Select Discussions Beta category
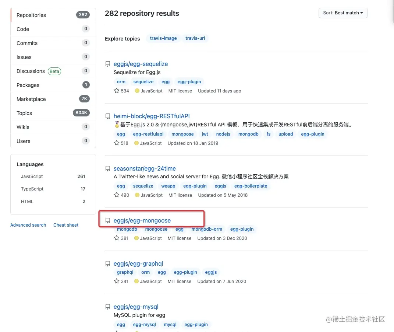This screenshot has width=394, height=332. (53, 71)
